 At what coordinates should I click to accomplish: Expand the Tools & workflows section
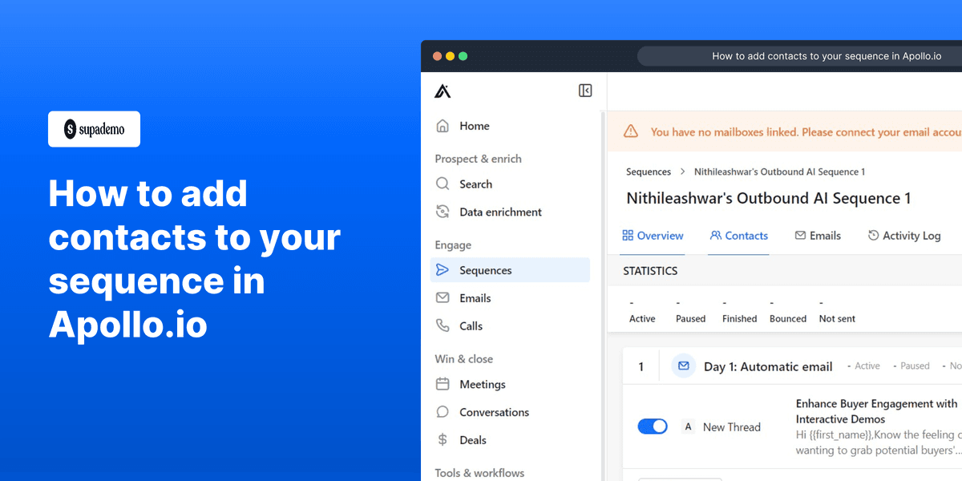pyautogui.click(x=479, y=472)
